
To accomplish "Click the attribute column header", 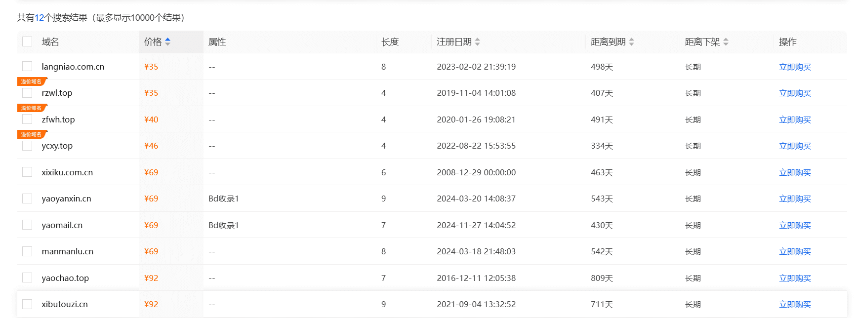I will click(x=217, y=42).
